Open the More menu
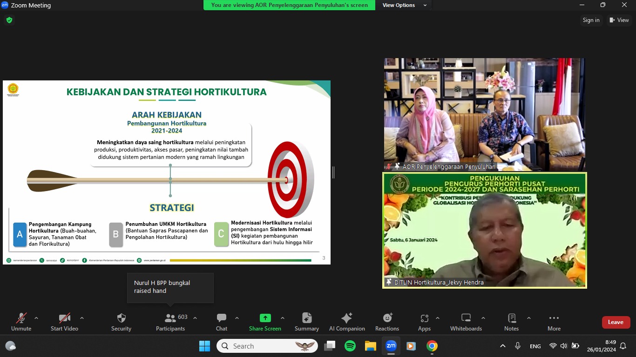636x357 pixels. [x=554, y=322]
